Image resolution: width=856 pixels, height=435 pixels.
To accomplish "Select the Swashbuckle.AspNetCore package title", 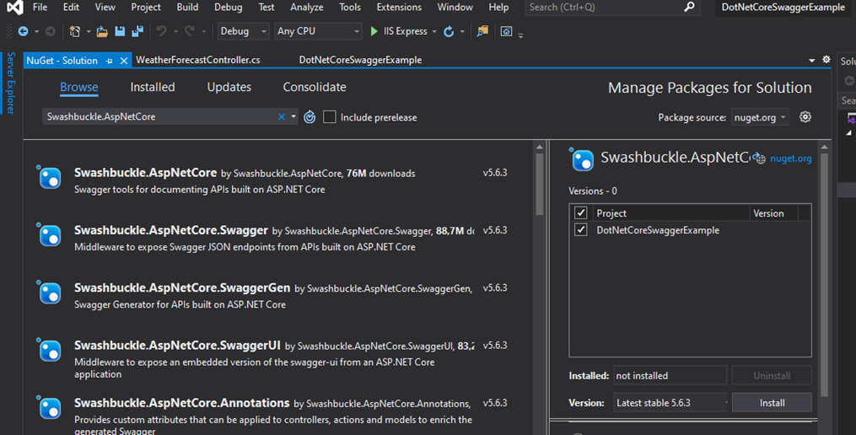I will (145, 173).
